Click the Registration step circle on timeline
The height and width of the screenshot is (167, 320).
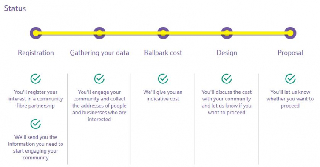click(x=36, y=33)
